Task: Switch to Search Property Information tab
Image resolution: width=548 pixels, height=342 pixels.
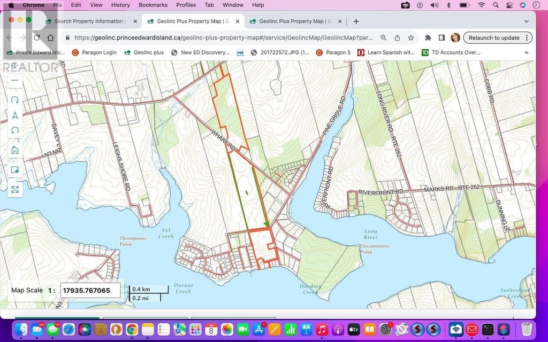Action: 90,21
